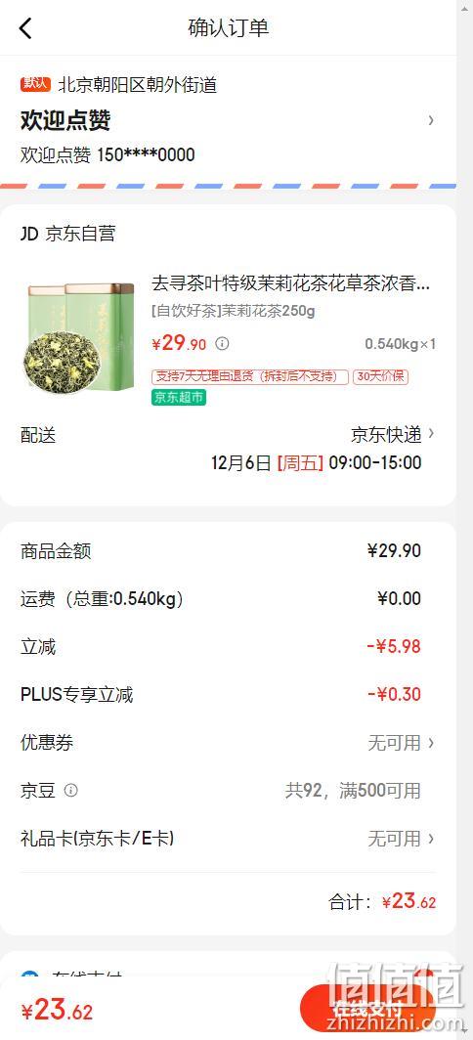473x1040 pixels.
Task: Expand the 优惠券 无可用 row
Action: pyautogui.click(x=229, y=742)
